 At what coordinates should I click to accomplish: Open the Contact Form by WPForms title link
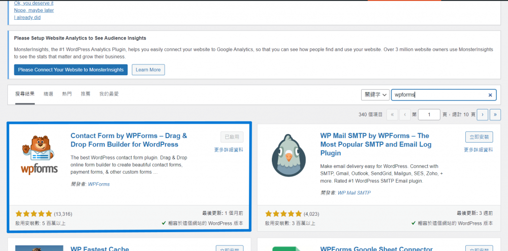pos(129,140)
